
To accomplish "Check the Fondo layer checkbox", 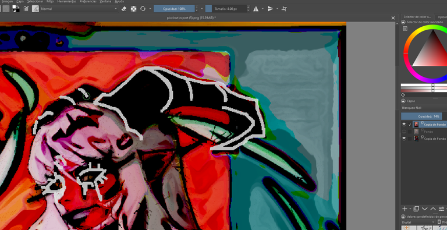I will point(410,132).
